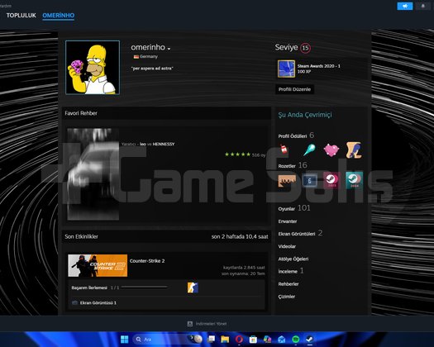Click the teal Steam 2024 badge
Viewport: 434px width, 347px height.
(354, 180)
